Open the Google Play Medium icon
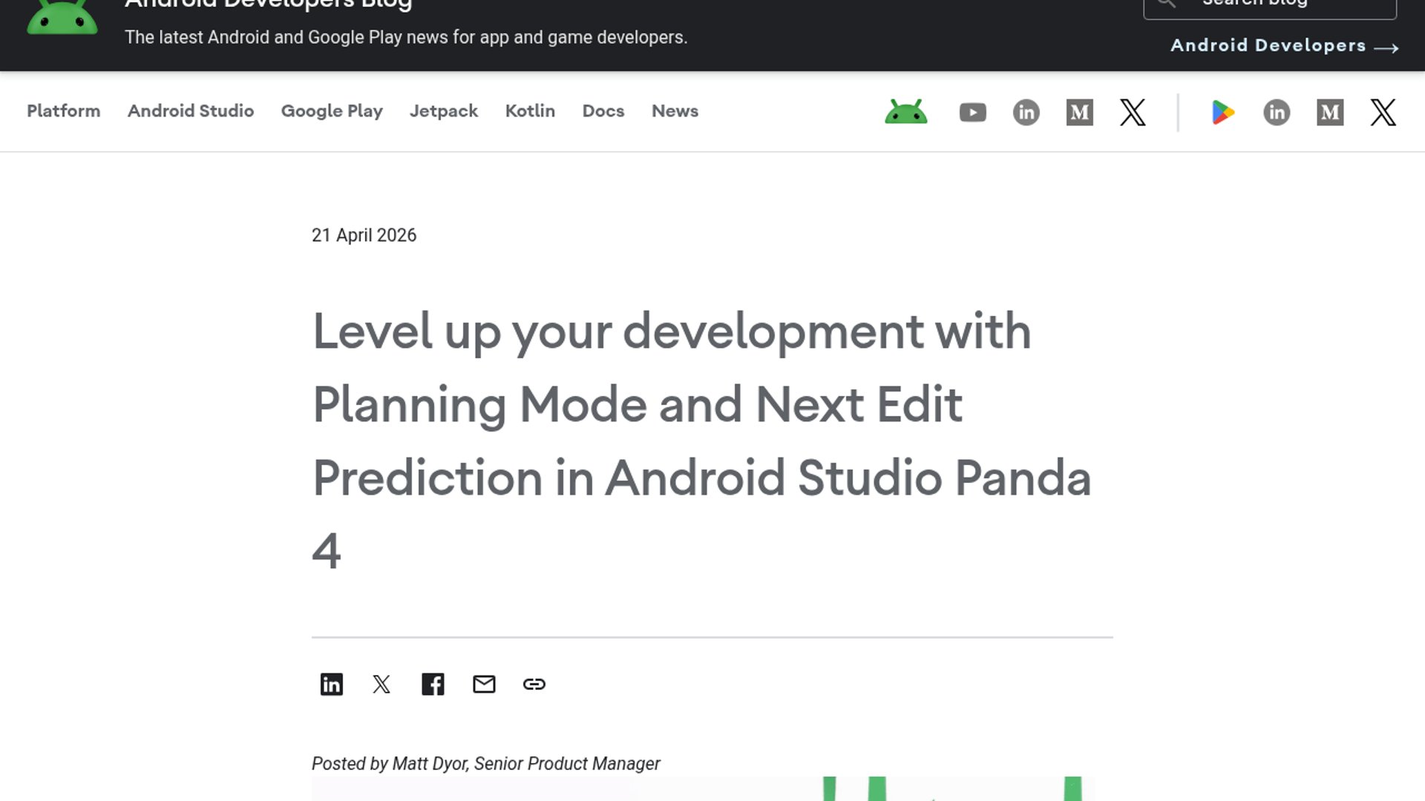1425x801 pixels. (1330, 113)
